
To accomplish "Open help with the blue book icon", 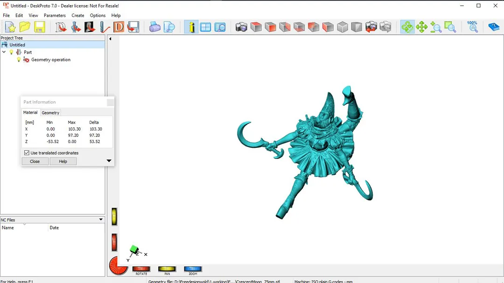I will pyautogui.click(x=493, y=27).
